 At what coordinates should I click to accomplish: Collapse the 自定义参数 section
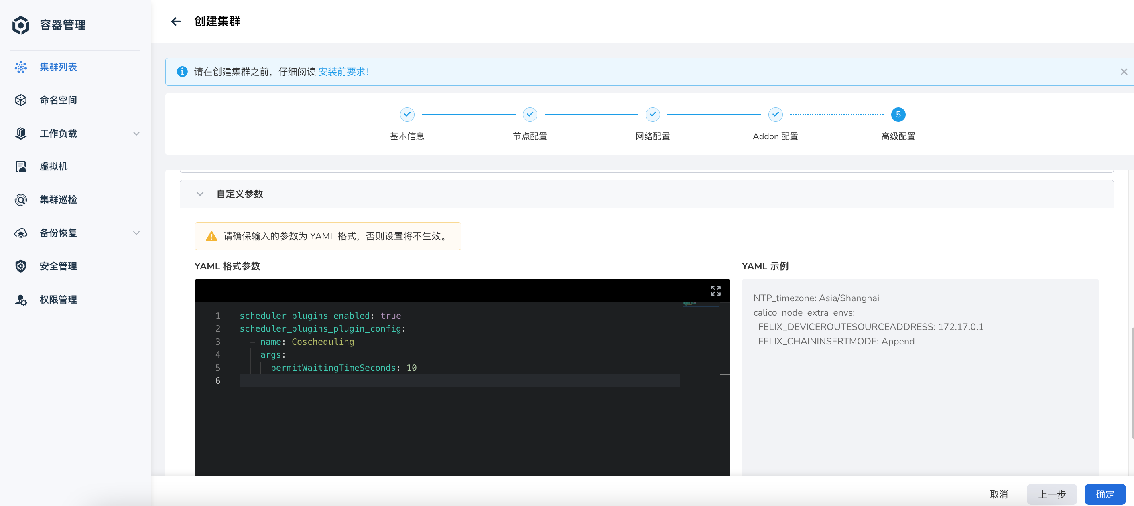(200, 194)
